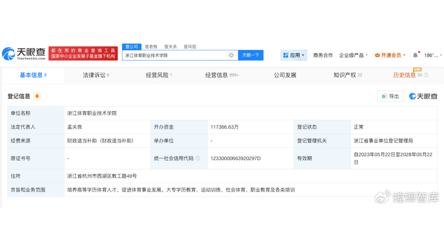Open notifications via the bell icon
Viewport: 444px width, 249px height.
pos(415,55)
